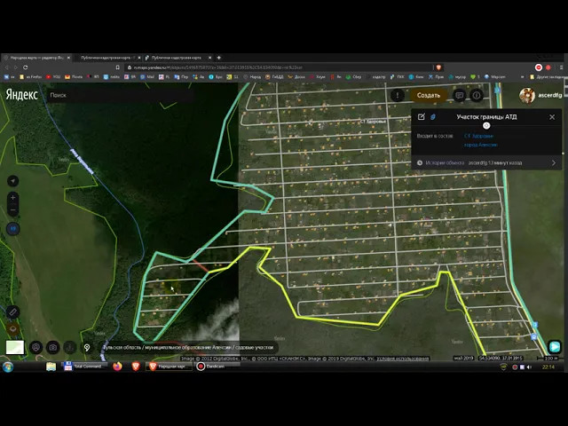The width and height of the screenshot is (568, 426).
Task: Click the edit pencil icon in object panel
Action: (422, 116)
